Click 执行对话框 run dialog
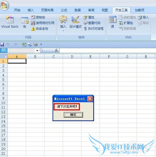This screenshot has width=156, height=157. tap(94, 29)
